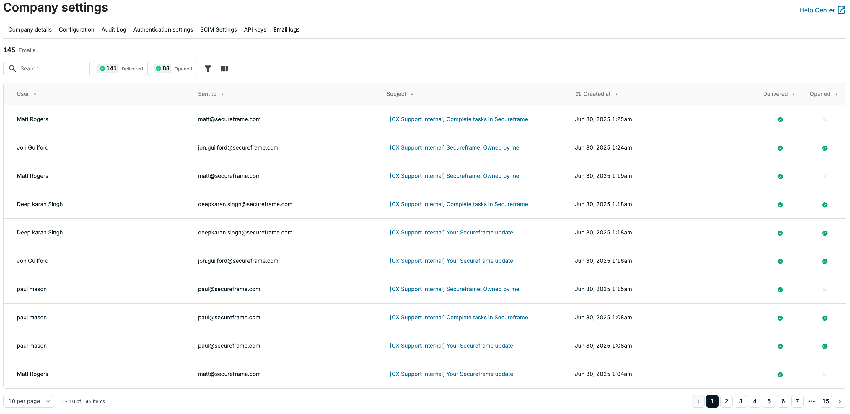Open the SCIM Settings tab
This screenshot has height=414, width=850.
pyautogui.click(x=219, y=30)
